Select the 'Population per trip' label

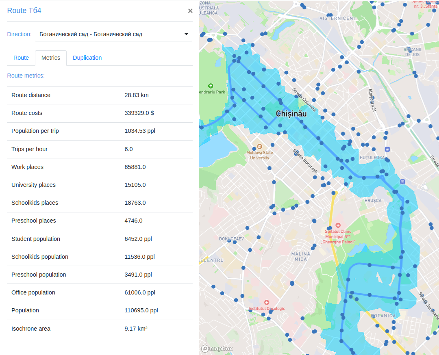(35, 131)
